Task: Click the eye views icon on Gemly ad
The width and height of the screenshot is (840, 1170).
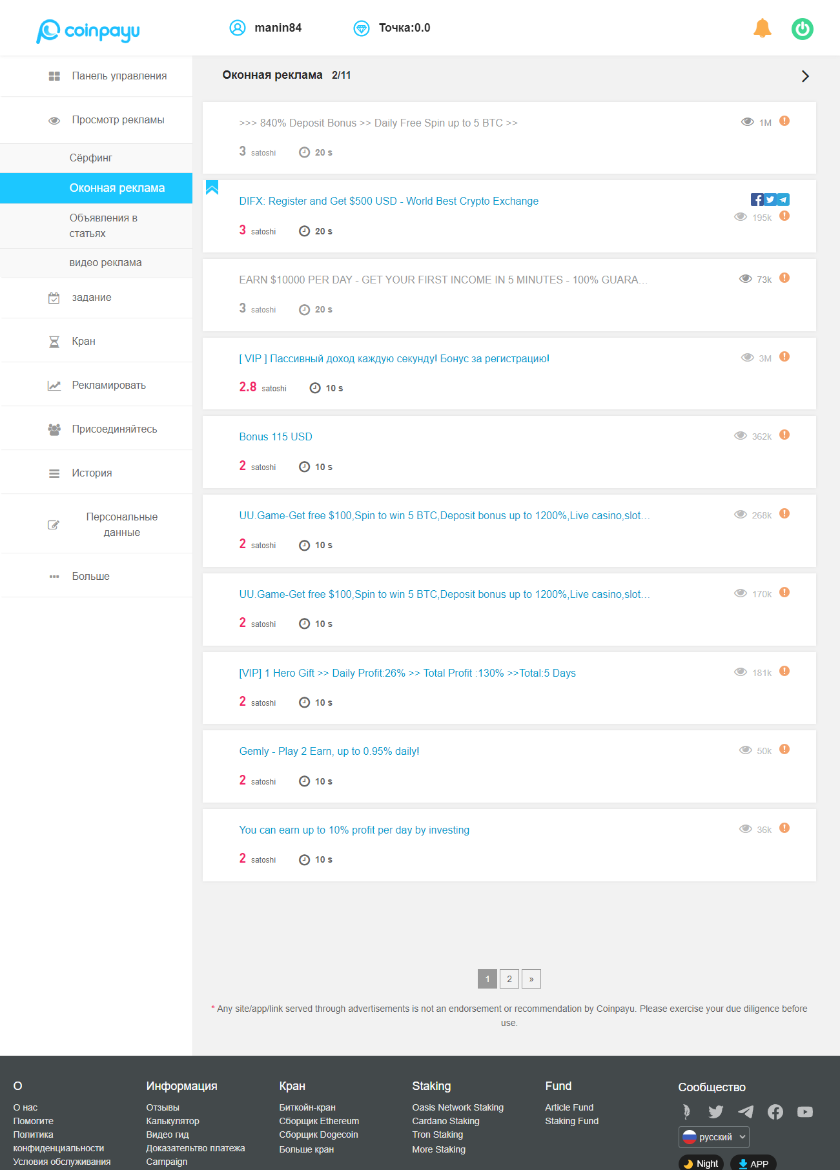Action: pyautogui.click(x=746, y=750)
